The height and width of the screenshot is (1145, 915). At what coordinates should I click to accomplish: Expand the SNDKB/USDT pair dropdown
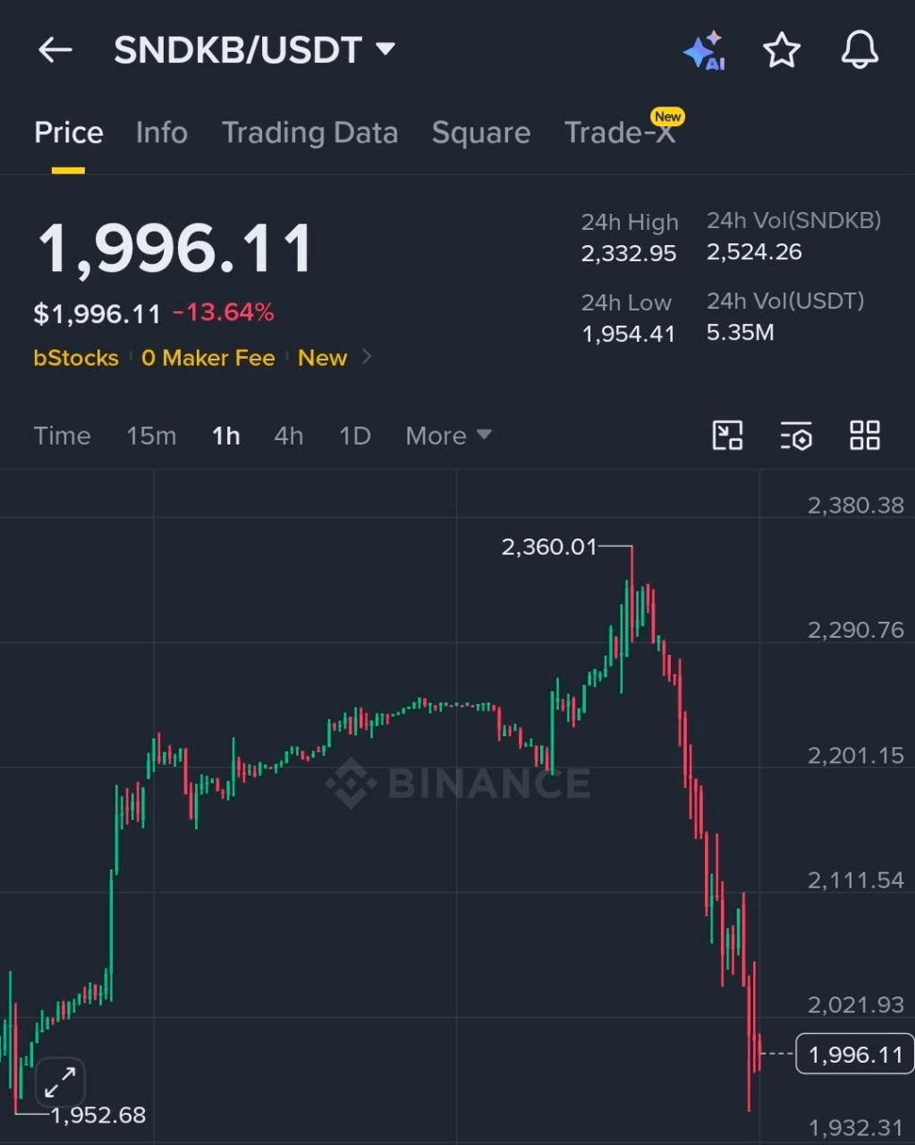385,49
